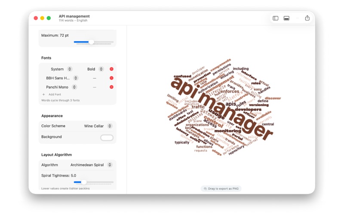Screen dimensions: 344x215
Task: Open the Background color well
Action: click(107, 138)
